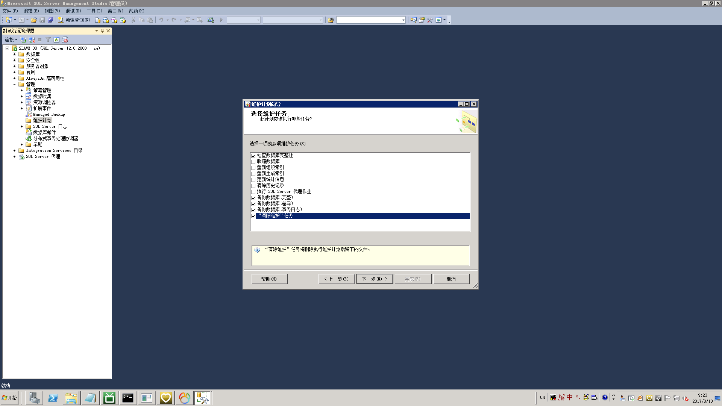Click the Activity Monitor toolbar icon
This screenshot has width=722, height=406.
tap(211, 20)
